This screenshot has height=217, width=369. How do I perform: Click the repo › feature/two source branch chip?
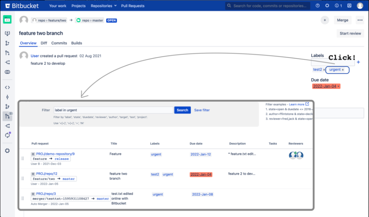49,20
